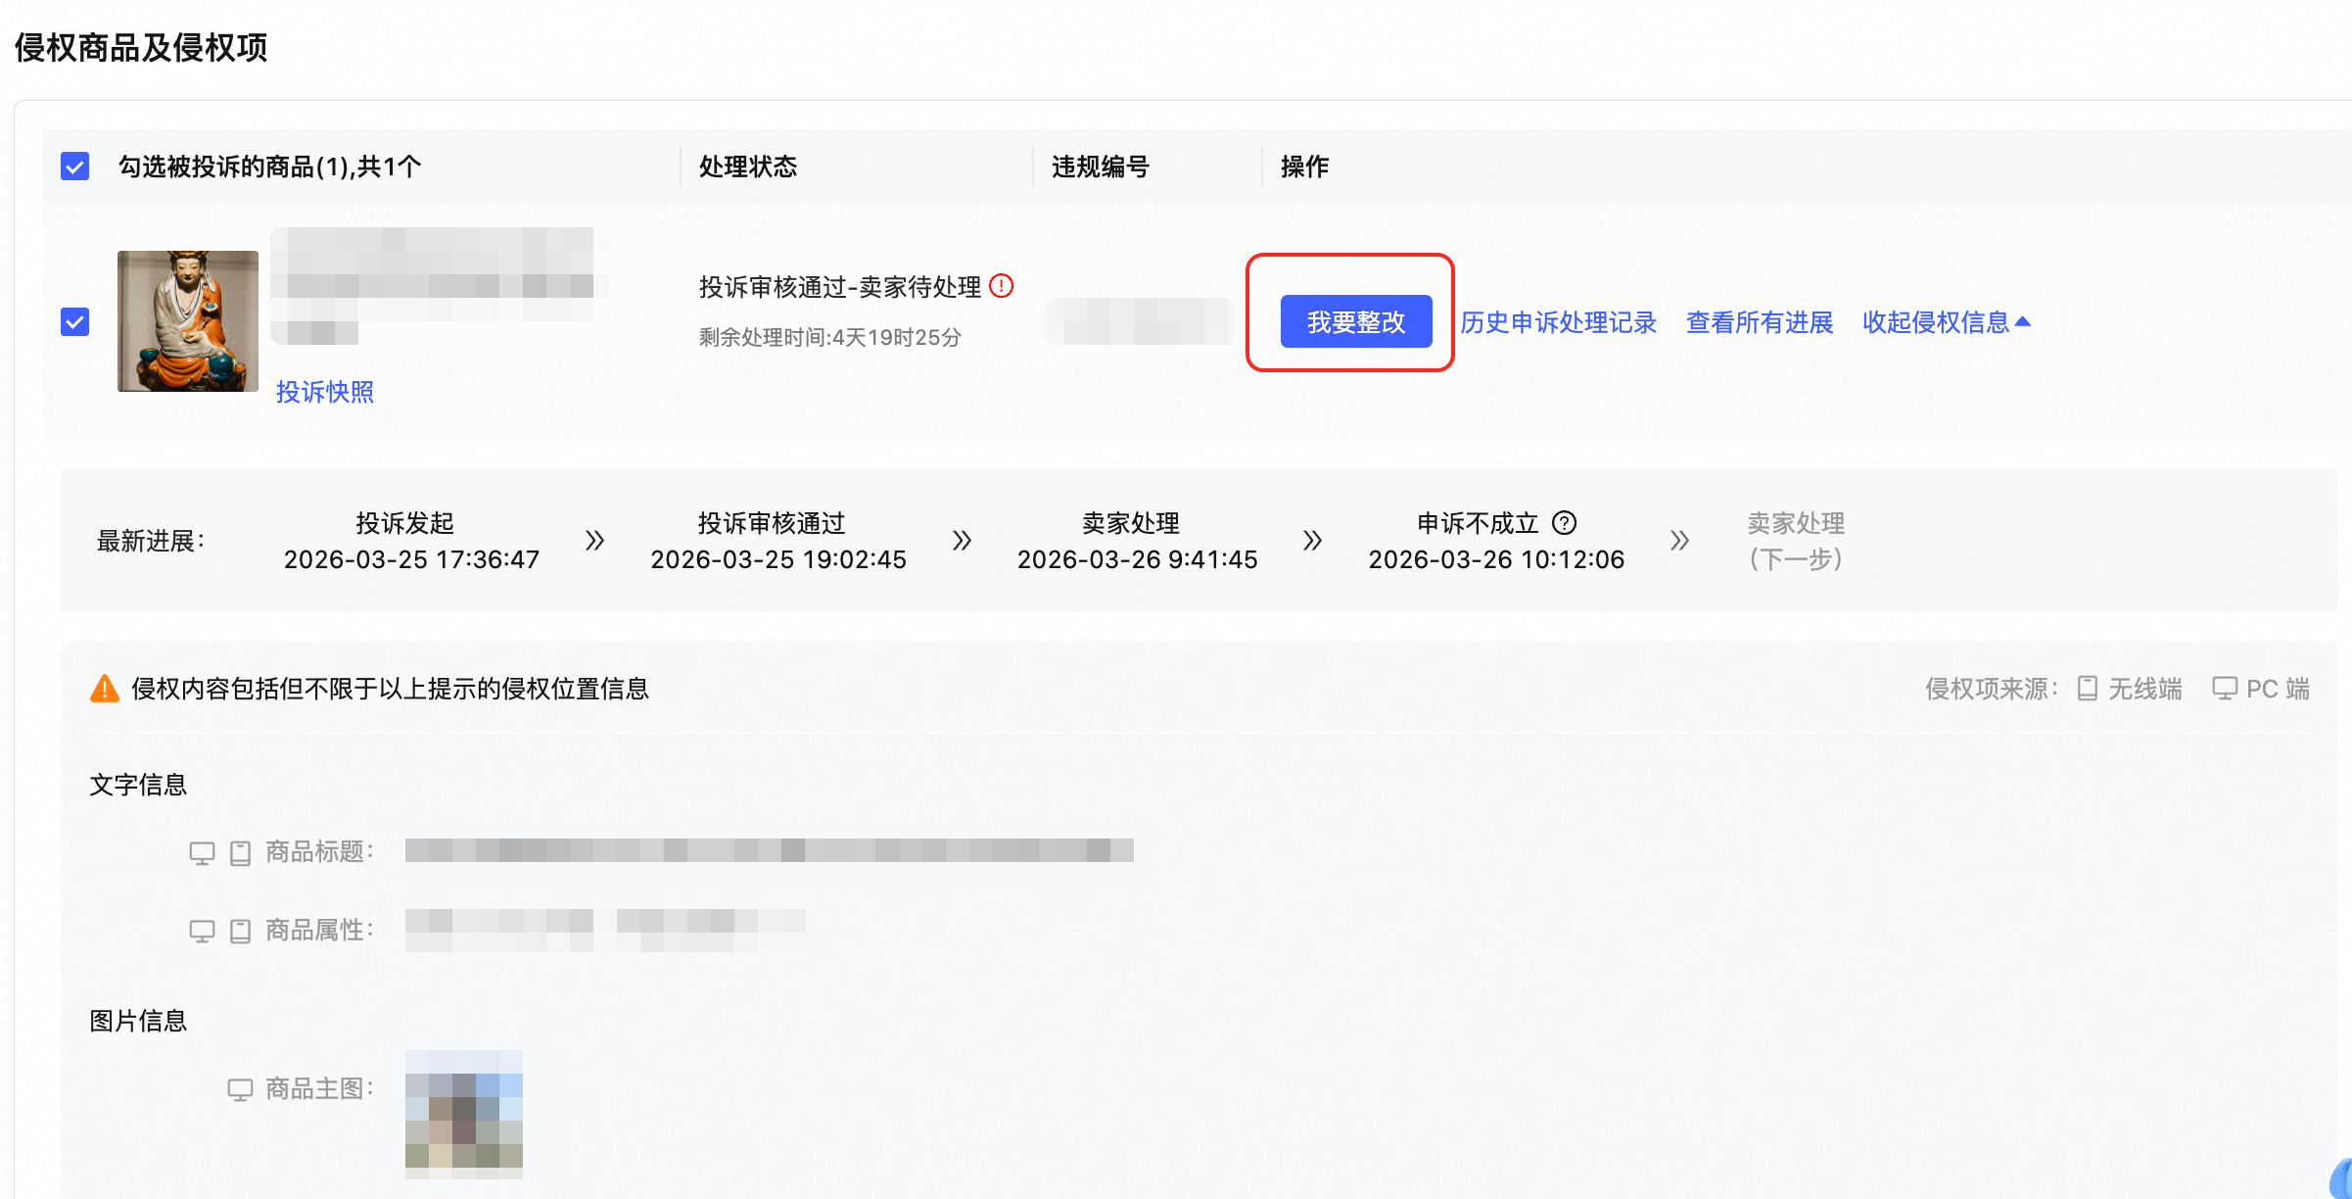The height and width of the screenshot is (1199, 2352).
Task: Click monitor icon beside 商品属性
Action: tap(202, 931)
